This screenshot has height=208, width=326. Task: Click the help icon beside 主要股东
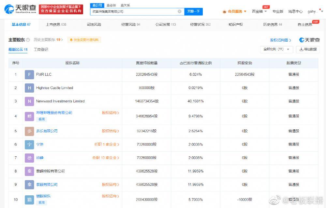coord(28,40)
